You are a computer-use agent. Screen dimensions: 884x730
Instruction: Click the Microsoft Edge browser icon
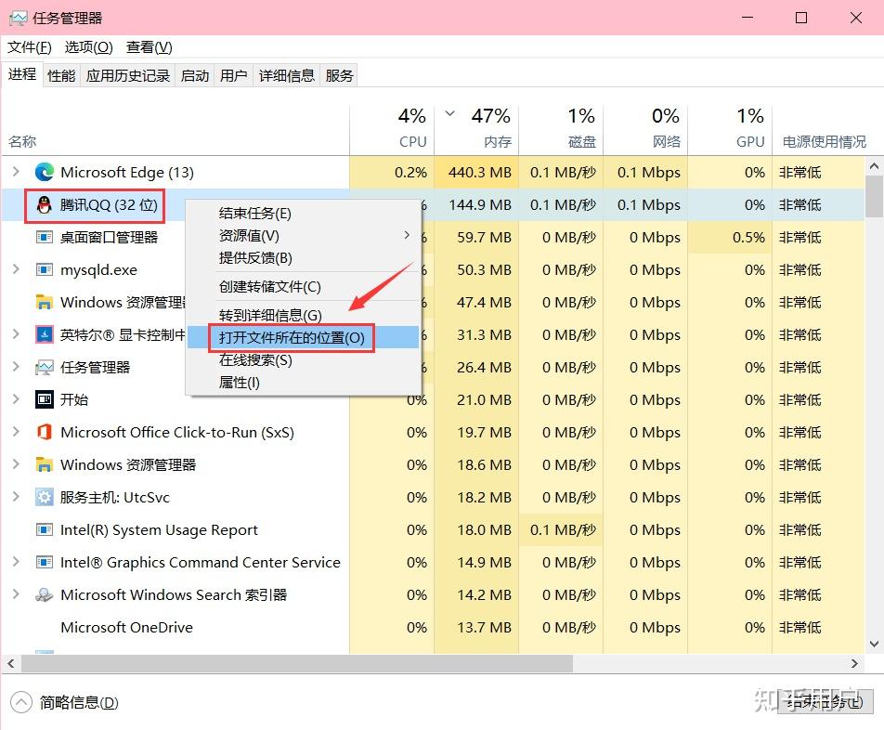[45, 172]
